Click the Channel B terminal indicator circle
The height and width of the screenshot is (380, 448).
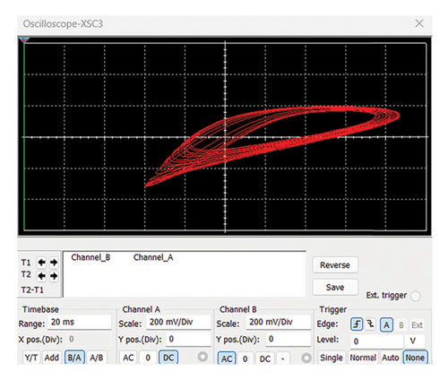(306, 358)
